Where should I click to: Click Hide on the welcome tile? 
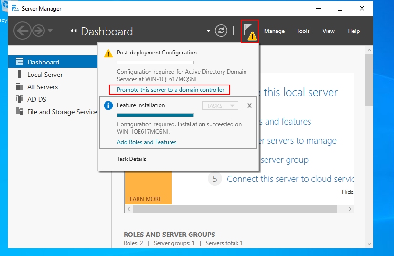(x=348, y=192)
